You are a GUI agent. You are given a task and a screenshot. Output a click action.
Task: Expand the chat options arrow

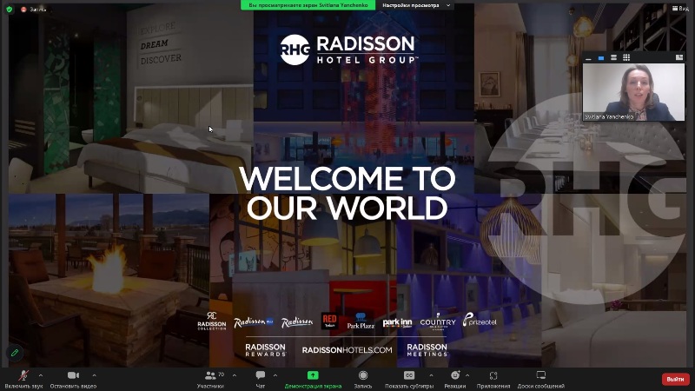pos(275,375)
